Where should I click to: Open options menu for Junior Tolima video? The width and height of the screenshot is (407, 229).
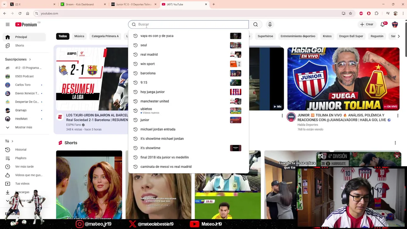[x=397, y=116]
